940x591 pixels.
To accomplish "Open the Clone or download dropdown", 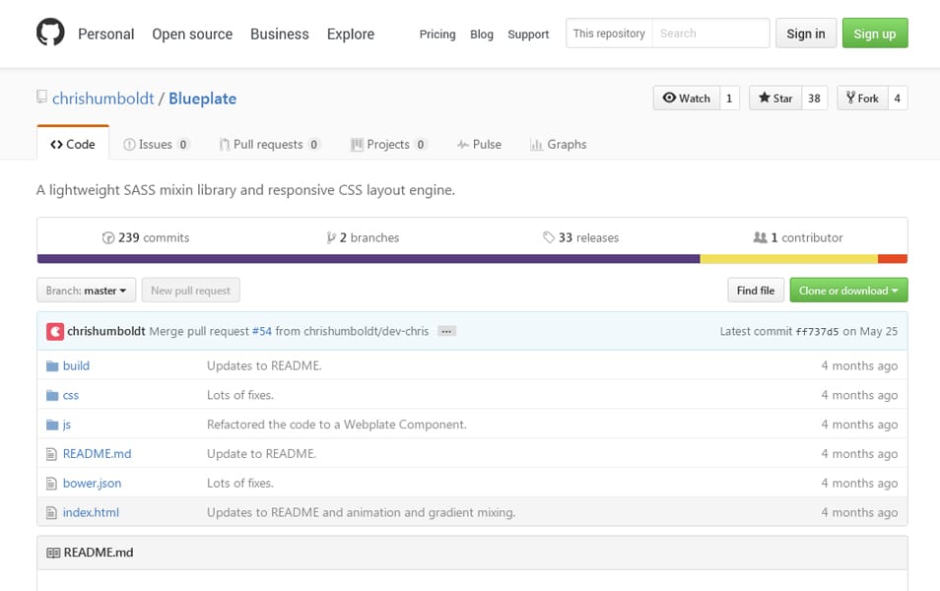I will [x=848, y=291].
